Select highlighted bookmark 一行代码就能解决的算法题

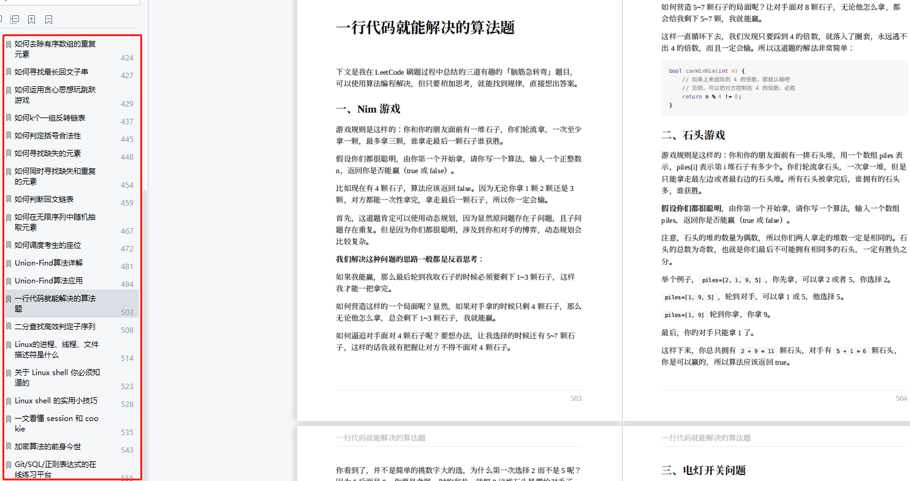coord(71,304)
